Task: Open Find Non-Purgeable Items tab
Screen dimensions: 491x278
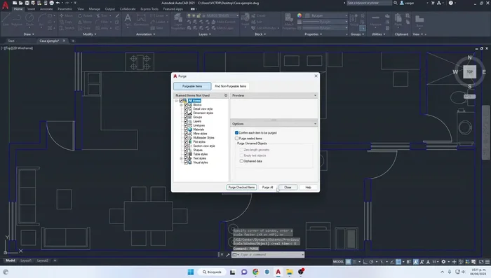Action: tap(231, 86)
